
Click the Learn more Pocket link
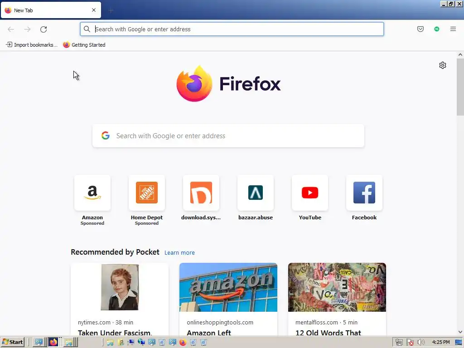pos(179,252)
